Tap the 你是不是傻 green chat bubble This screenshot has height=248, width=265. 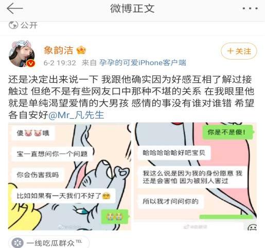pyautogui.click(x=227, y=132)
